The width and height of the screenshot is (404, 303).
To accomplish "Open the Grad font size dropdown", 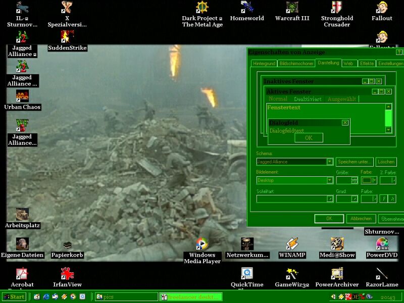I will [x=355, y=198].
